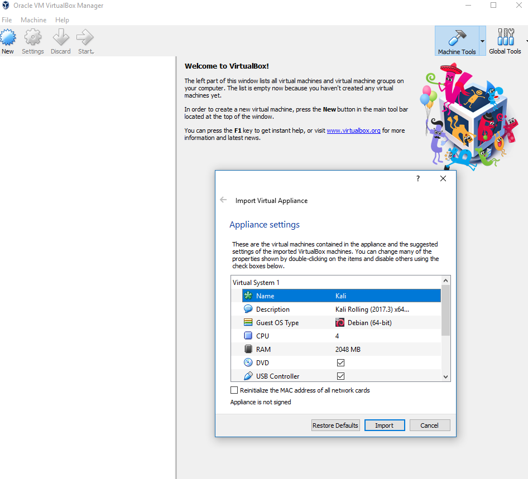Open machine Settings gear icon
The height and width of the screenshot is (479, 528).
pyautogui.click(x=33, y=37)
